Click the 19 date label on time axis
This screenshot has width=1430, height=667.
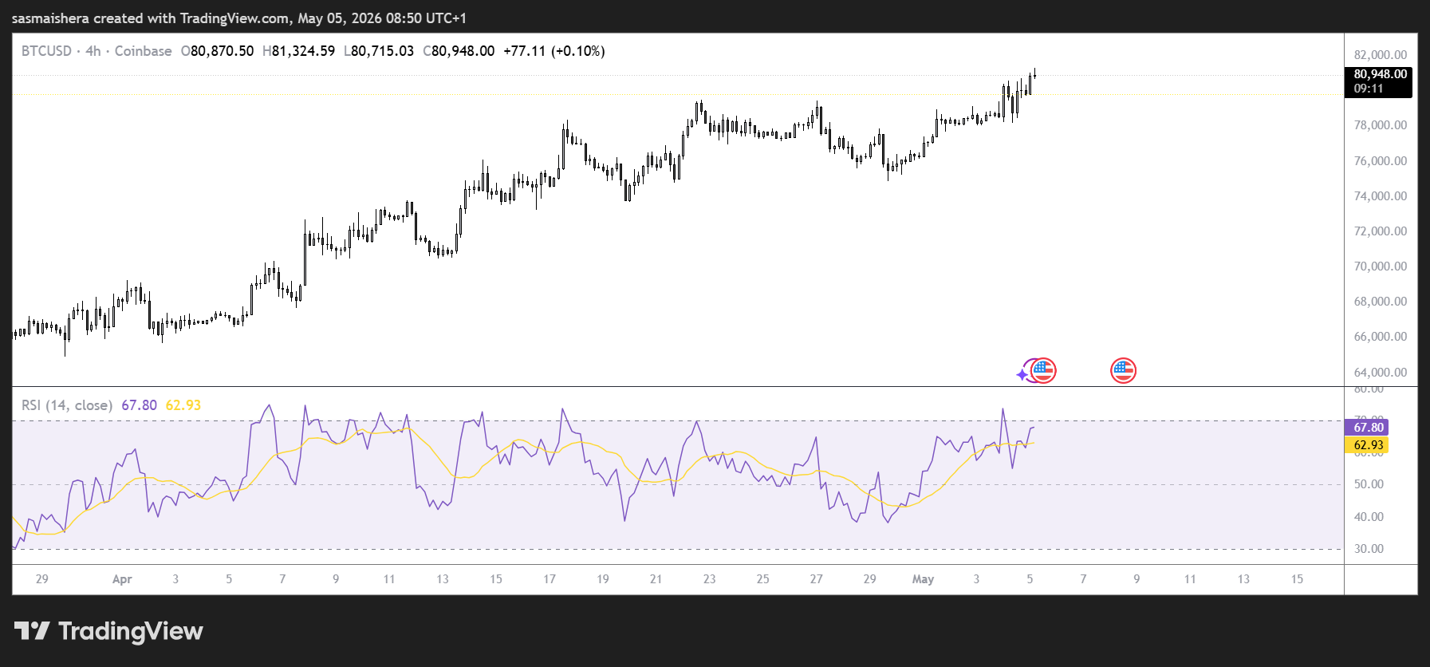[603, 579]
